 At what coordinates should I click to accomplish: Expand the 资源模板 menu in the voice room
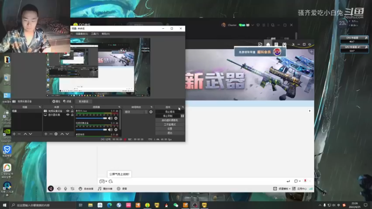(282, 189)
